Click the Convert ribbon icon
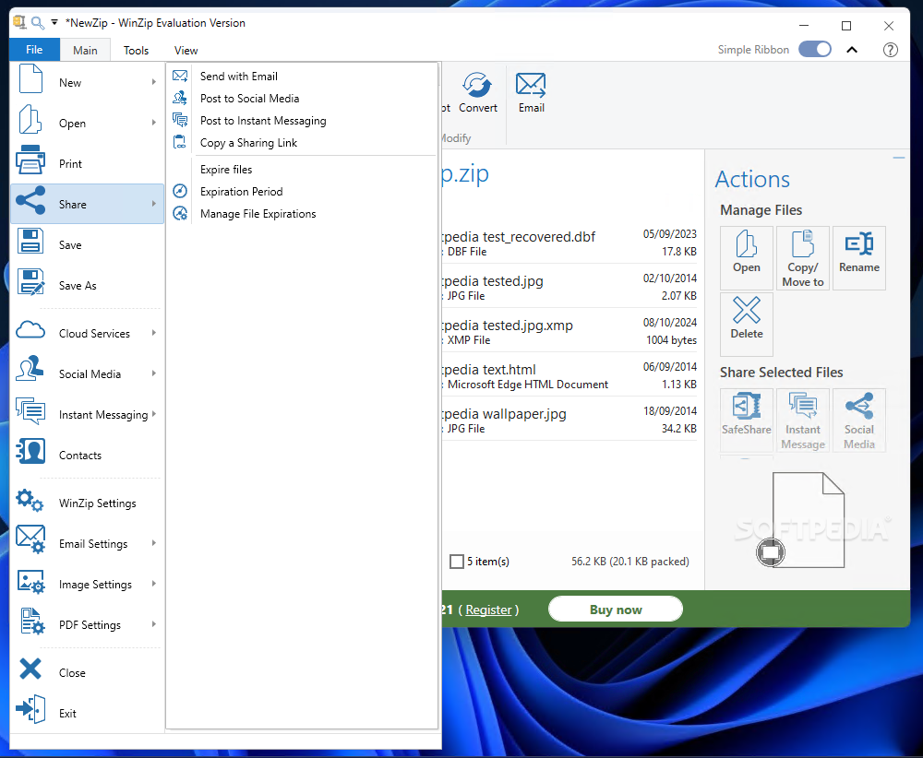 coord(477,85)
